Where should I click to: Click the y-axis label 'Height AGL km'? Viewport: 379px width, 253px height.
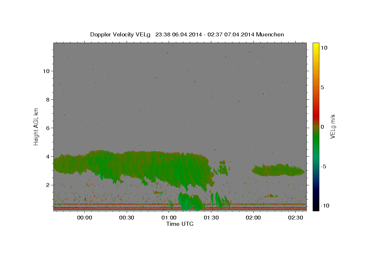[x=36, y=126]
